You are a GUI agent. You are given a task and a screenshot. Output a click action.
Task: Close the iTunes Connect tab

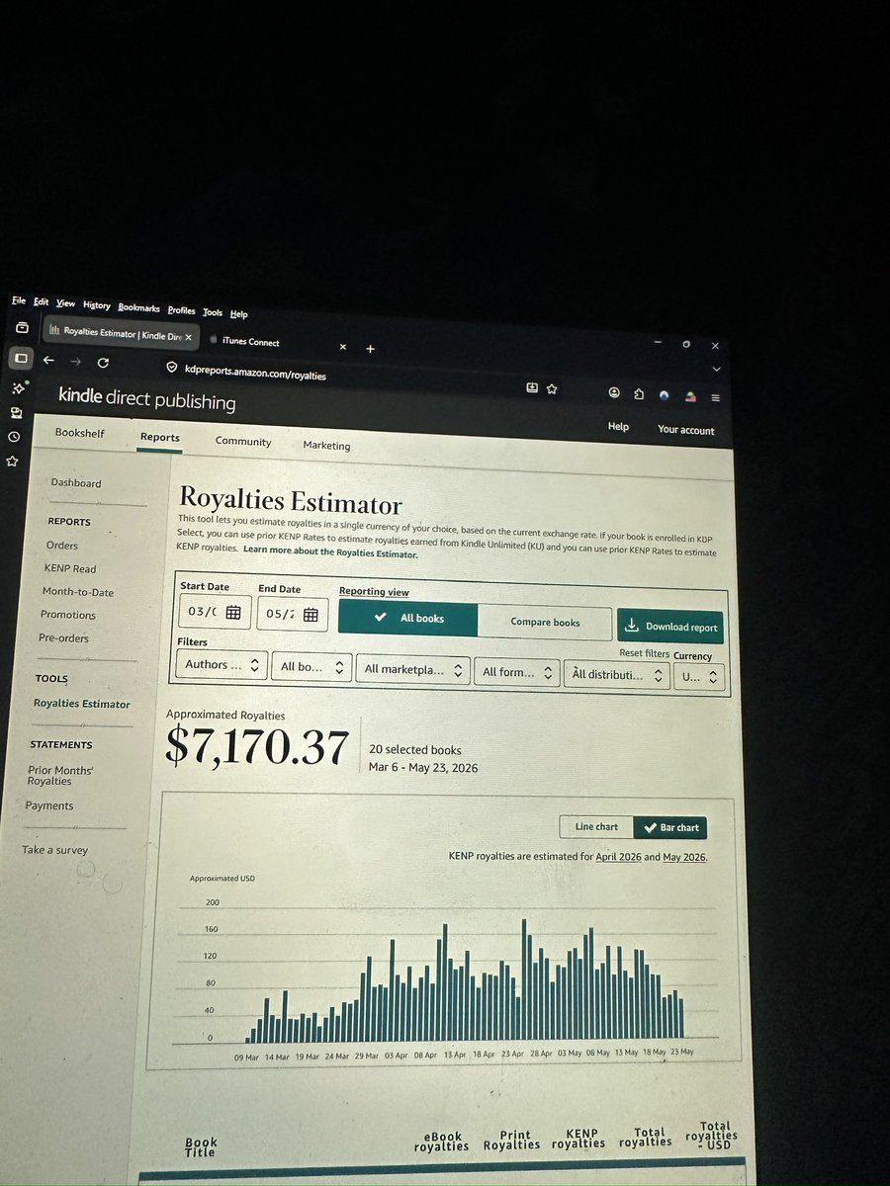click(x=343, y=347)
